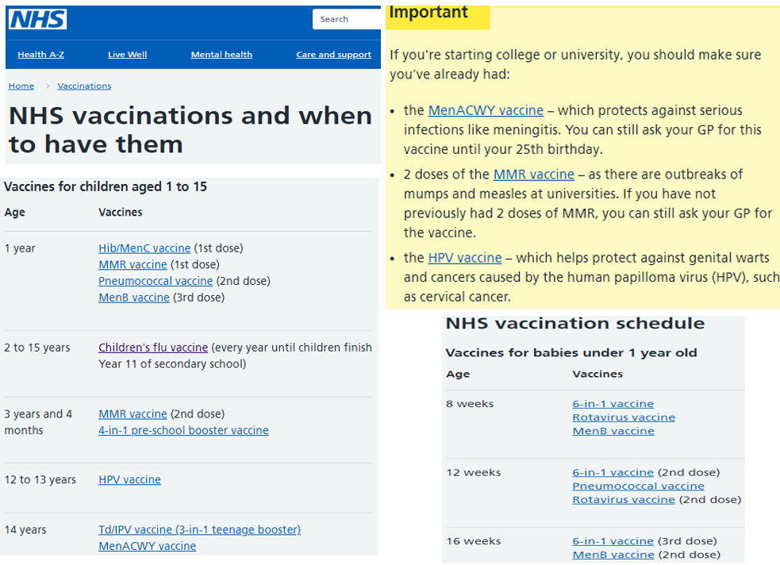780x565 pixels.
Task: Open the Children's flu vaccine link
Action: click(153, 348)
